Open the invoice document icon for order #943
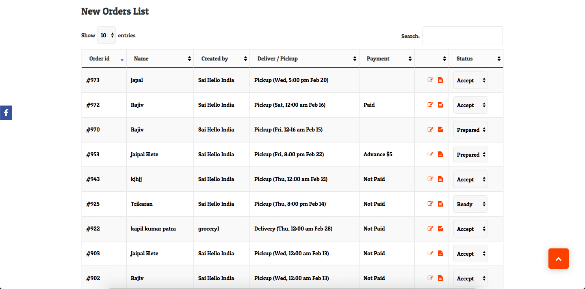The image size is (585, 289). pyautogui.click(x=440, y=179)
